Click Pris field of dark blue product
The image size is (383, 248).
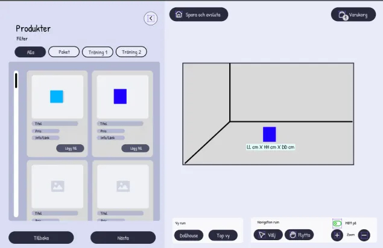[110, 131]
